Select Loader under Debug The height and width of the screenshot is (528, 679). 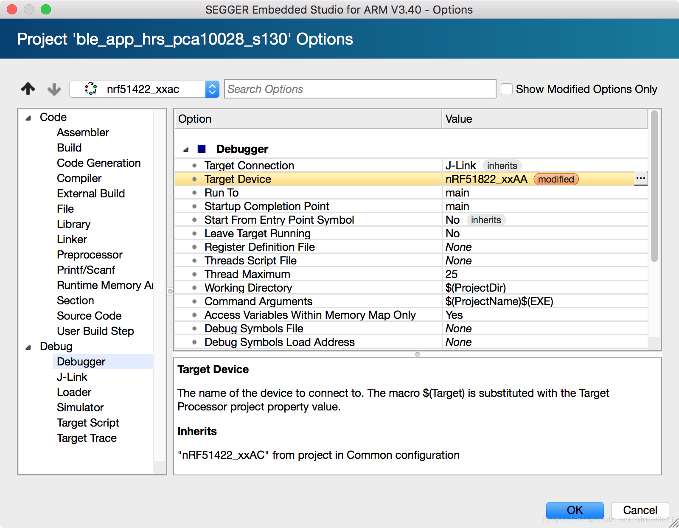(x=74, y=392)
